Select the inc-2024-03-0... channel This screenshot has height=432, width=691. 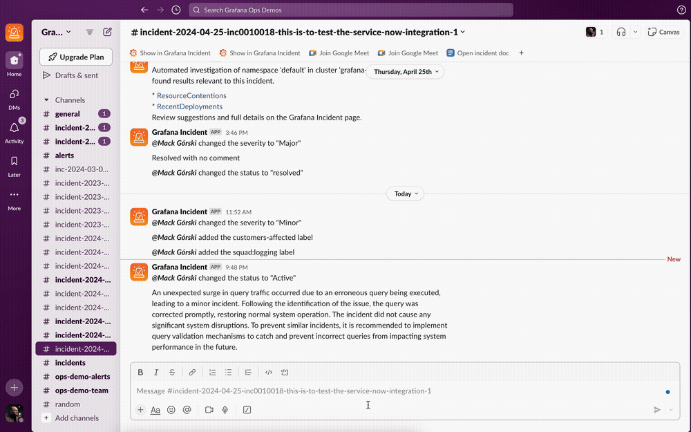click(x=76, y=169)
